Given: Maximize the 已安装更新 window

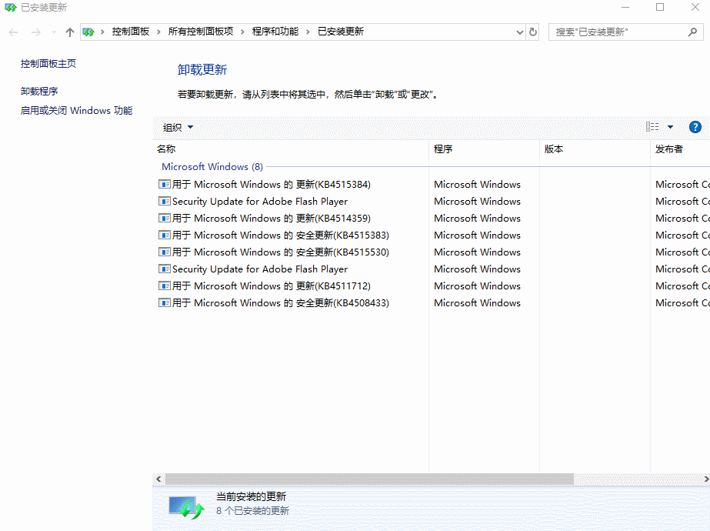Looking at the screenshot, I should point(660,7).
